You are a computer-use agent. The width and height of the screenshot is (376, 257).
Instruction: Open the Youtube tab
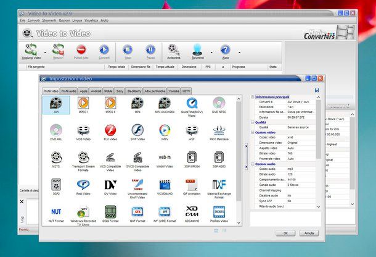pos(174,91)
